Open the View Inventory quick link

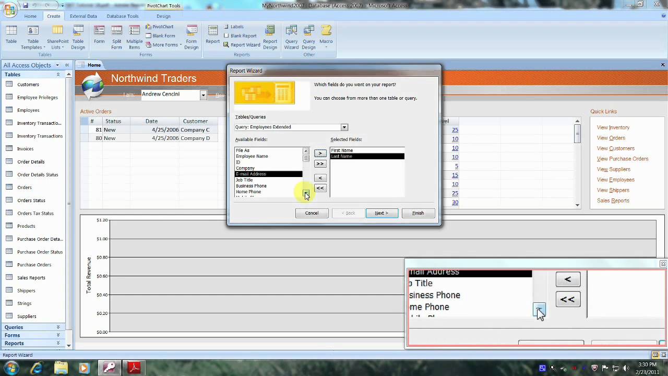click(613, 127)
